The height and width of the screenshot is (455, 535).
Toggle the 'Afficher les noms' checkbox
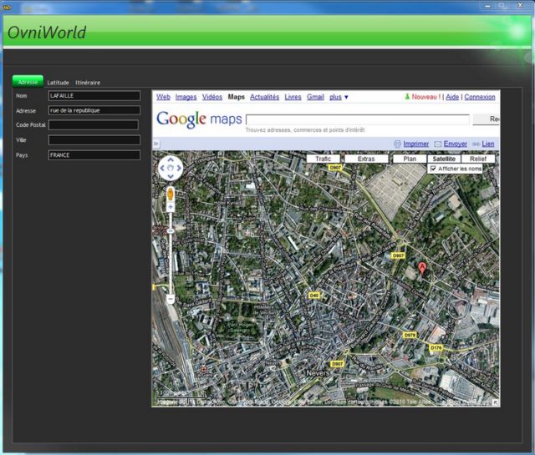pos(433,169)
